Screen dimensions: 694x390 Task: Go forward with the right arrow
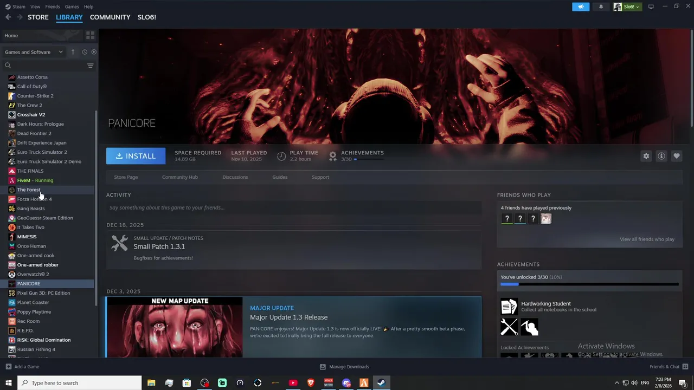[20, 17]
